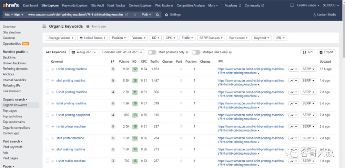
Task: Open Top pages in the sidebar
Action: coord(10,111)
